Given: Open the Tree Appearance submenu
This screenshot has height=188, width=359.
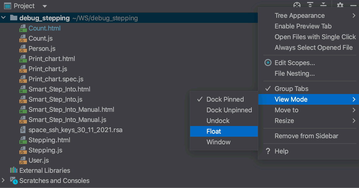Looking at the screenshot, I should [300, 15].
